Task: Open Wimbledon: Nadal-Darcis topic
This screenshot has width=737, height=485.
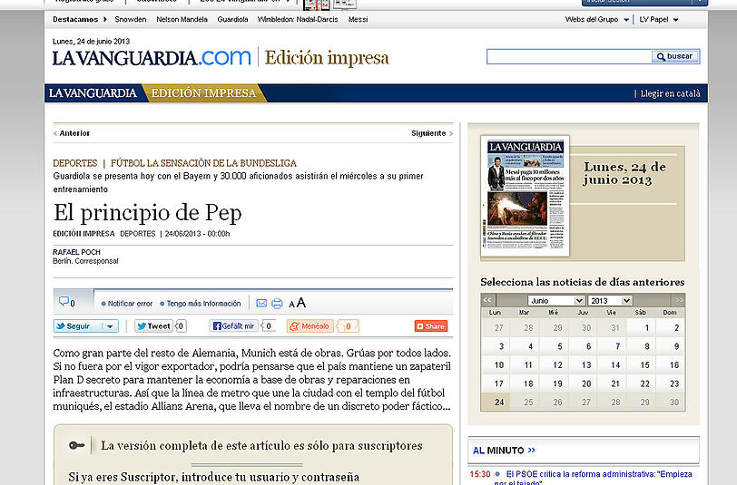Action: [x=298, y=19]
